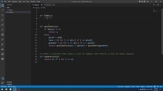This screenshot has width=163, height=91.
Task: Open the Extensions view icon
Action: click(x=2, y=25)
